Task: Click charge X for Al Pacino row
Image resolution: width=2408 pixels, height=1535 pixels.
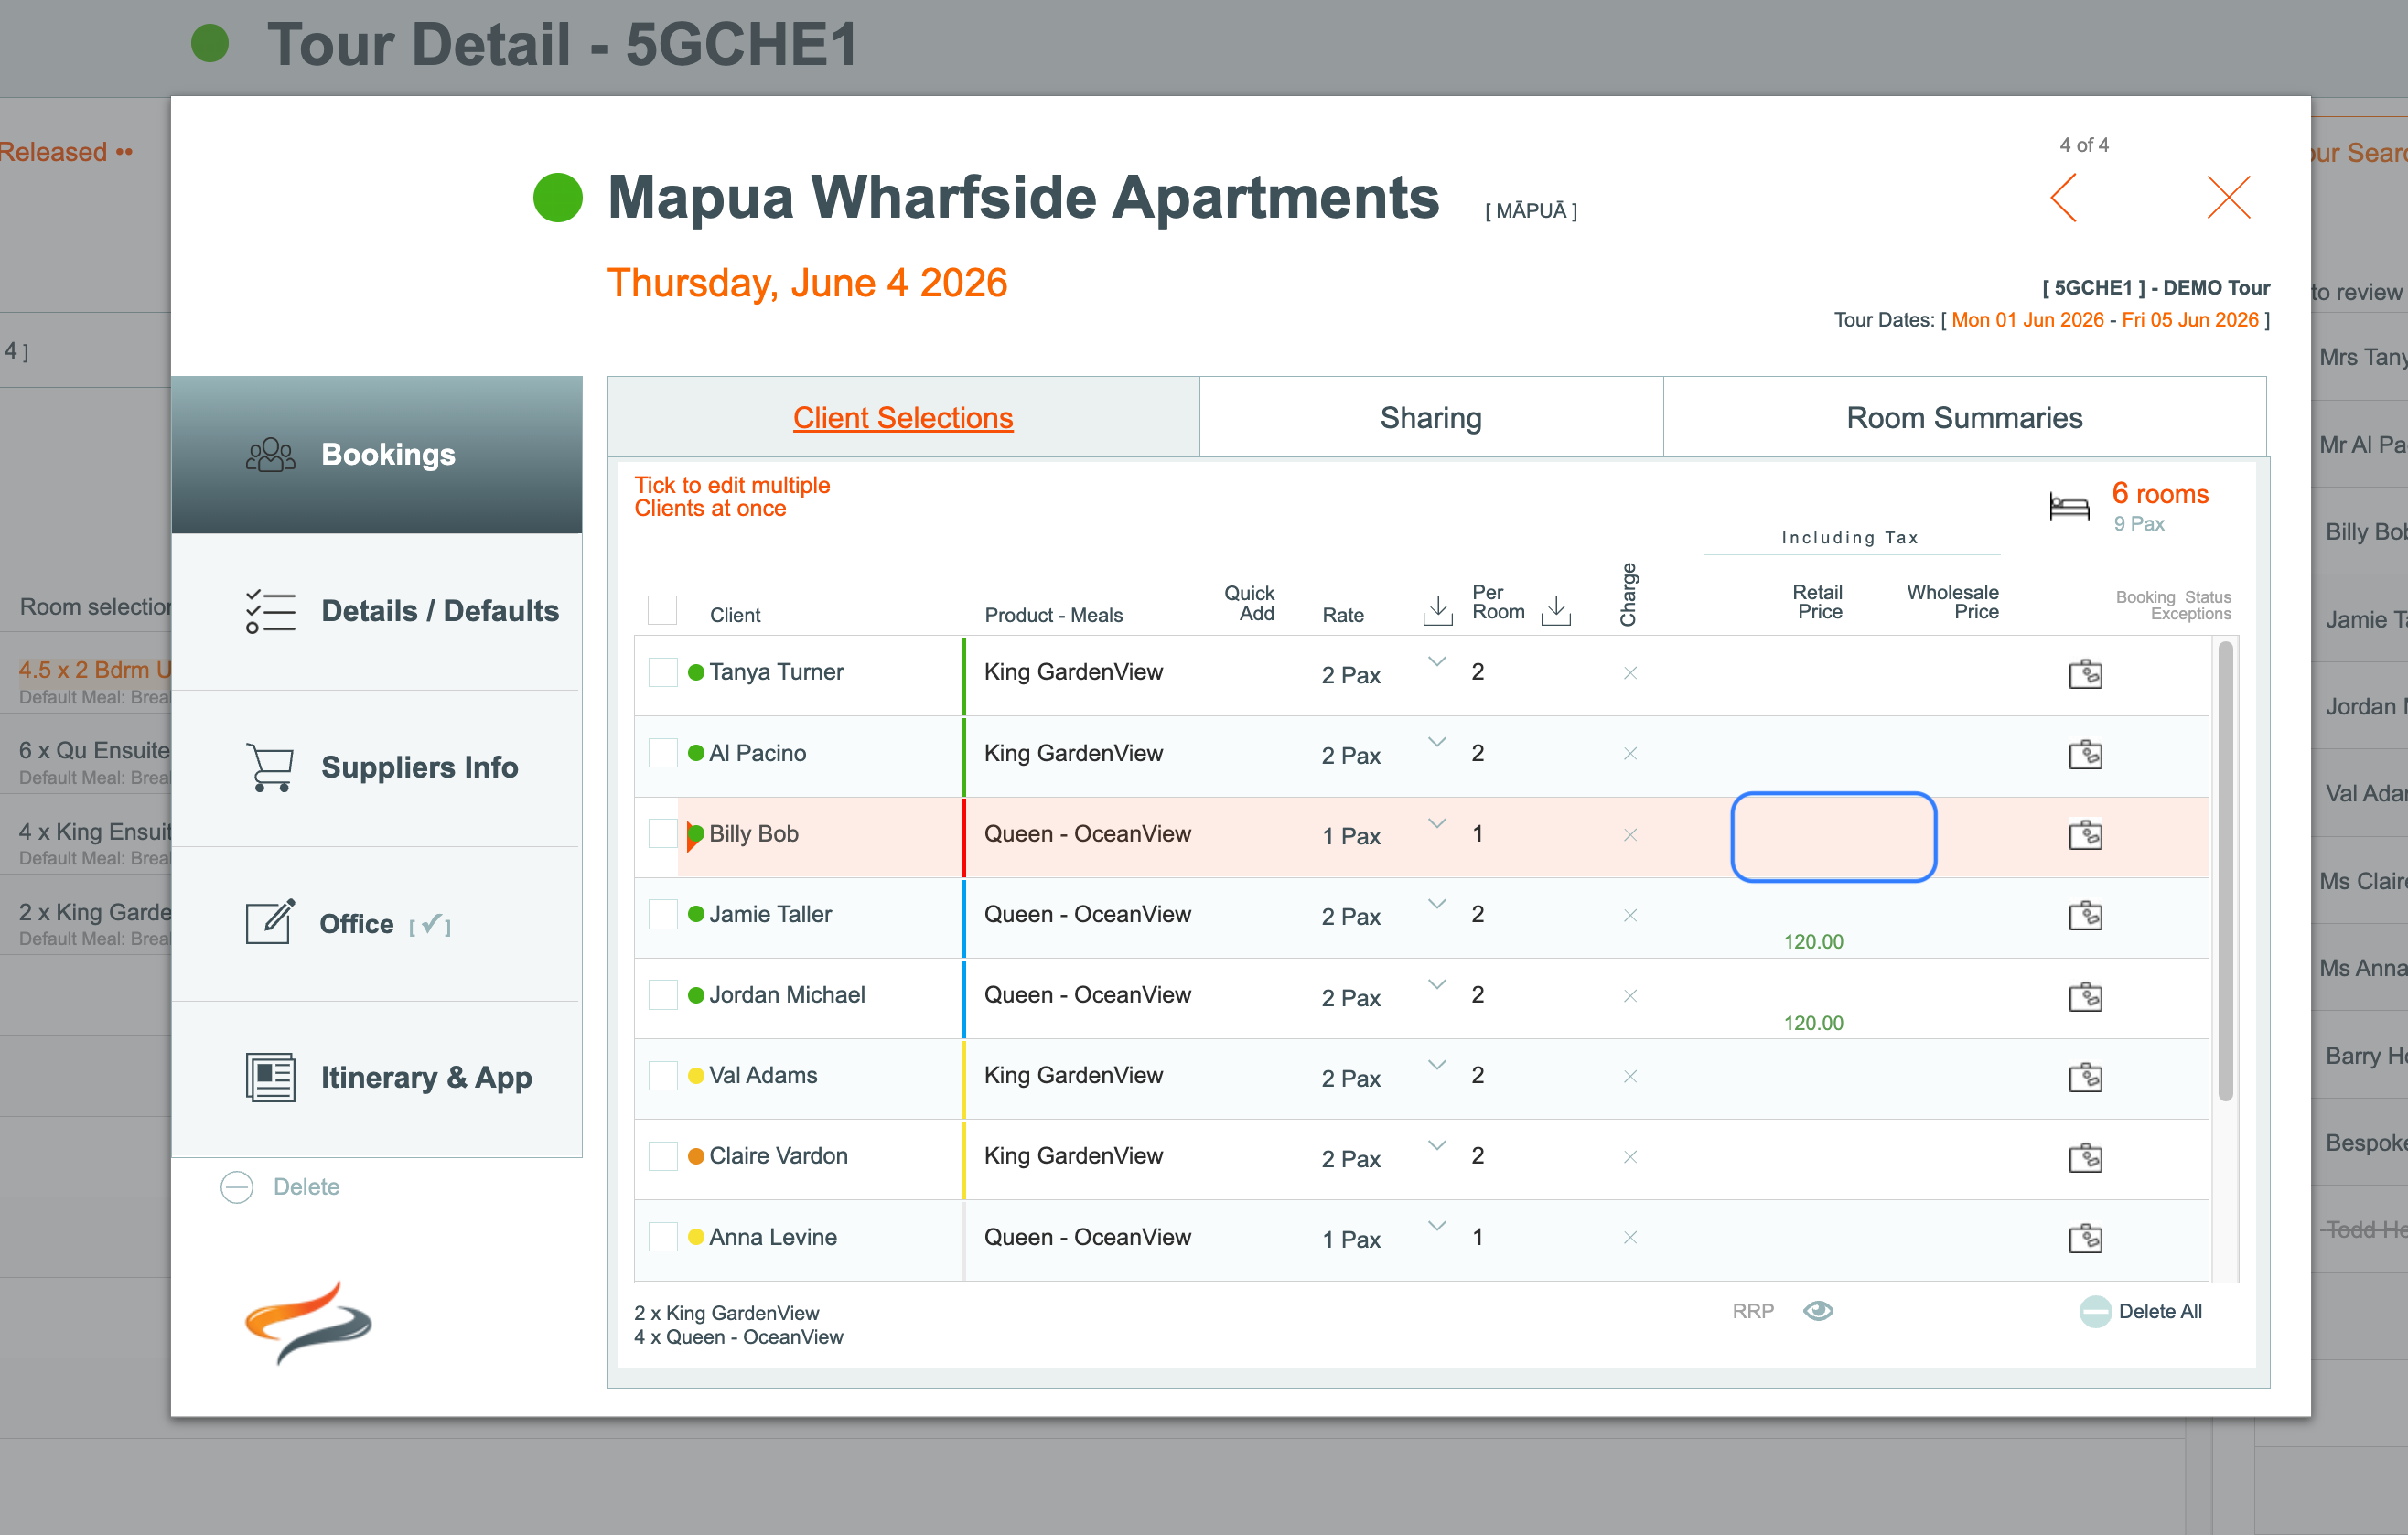Action: tap(1629, 754)
